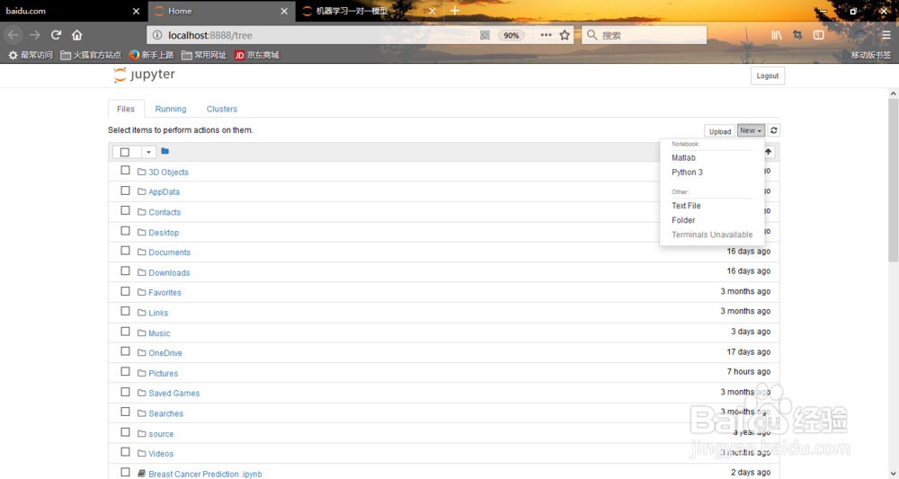Click the browser forward arrow
Screen dimensions: 899x479
click(x=35, y=35)
